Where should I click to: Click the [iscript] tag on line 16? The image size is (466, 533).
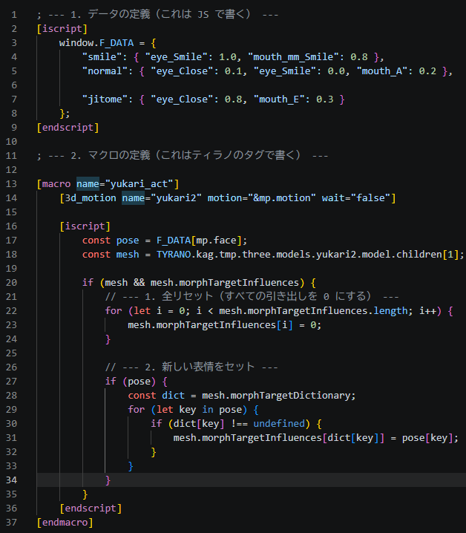[x=85, y=226]
